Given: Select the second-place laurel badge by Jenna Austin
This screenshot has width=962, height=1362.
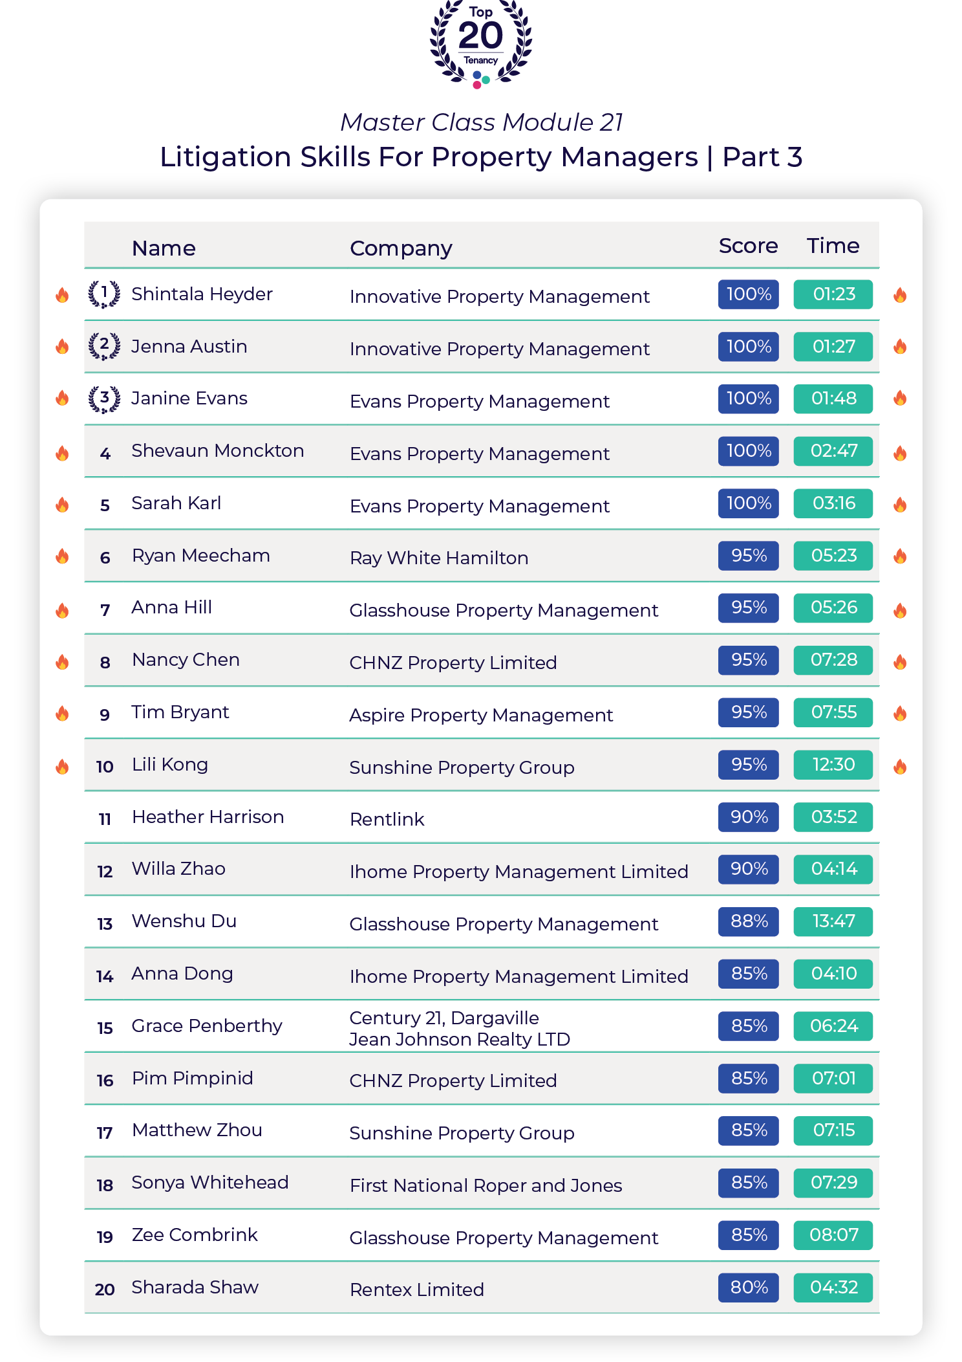Looking at the screenshot, I should tap(104, 346).
